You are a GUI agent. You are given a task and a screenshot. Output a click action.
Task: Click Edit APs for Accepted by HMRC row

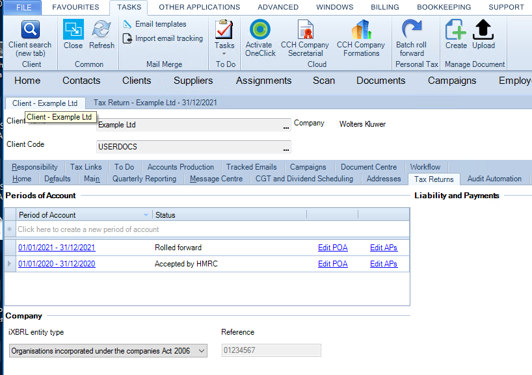click(x=384, y=264)
